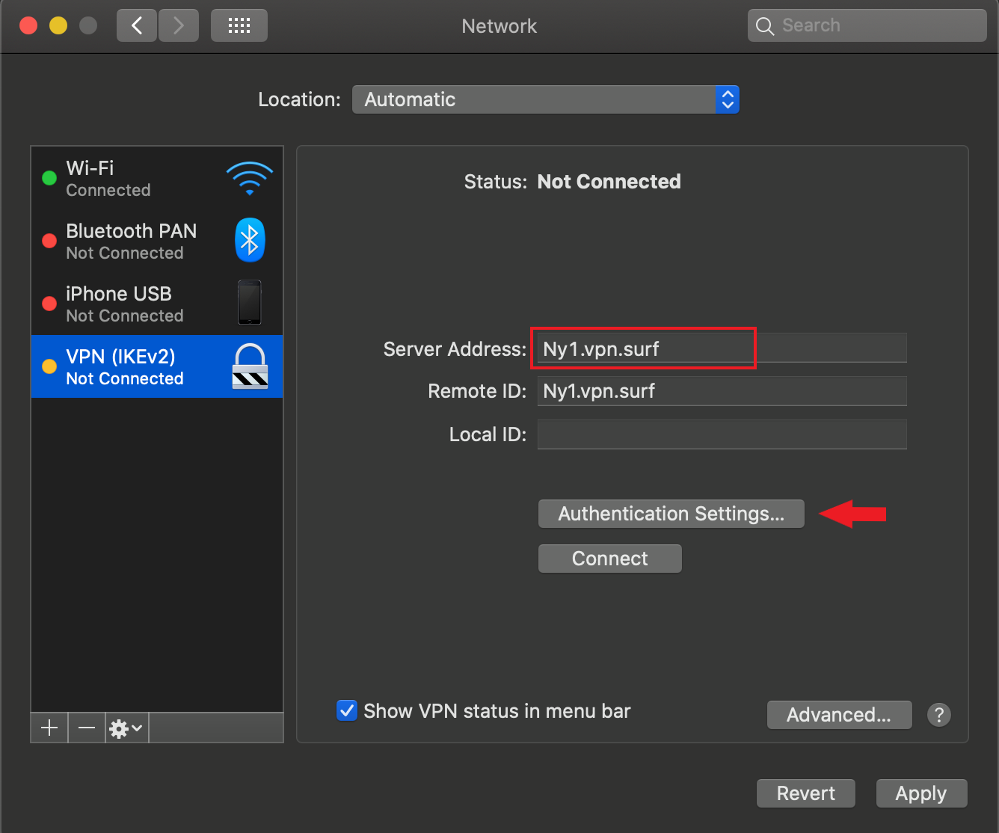Open the Location dropdown set to Automatic

(545, 99)
